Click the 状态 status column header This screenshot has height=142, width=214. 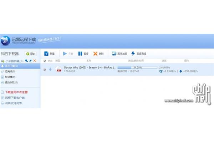click(50, 61)
